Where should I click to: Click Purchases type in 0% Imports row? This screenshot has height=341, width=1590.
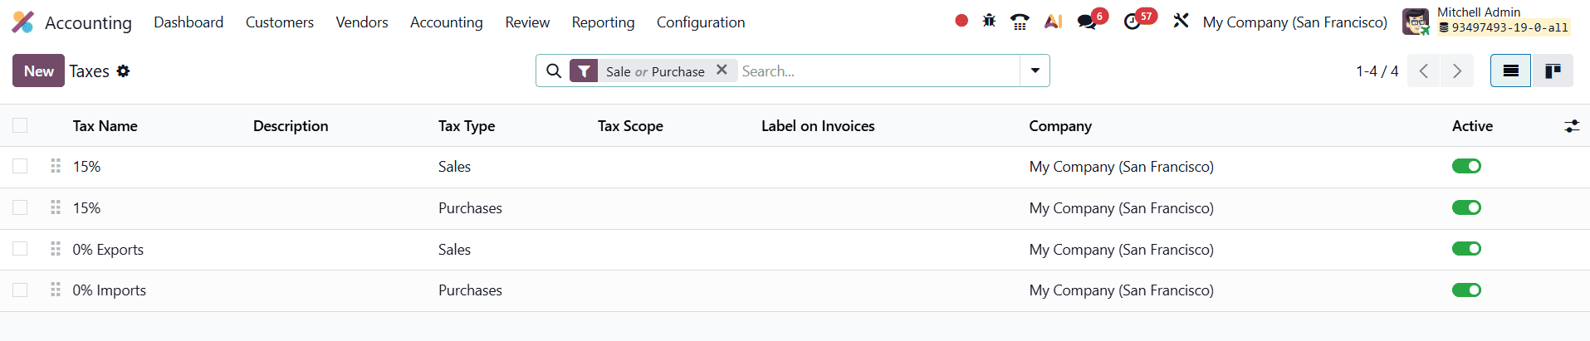point(470,290)
